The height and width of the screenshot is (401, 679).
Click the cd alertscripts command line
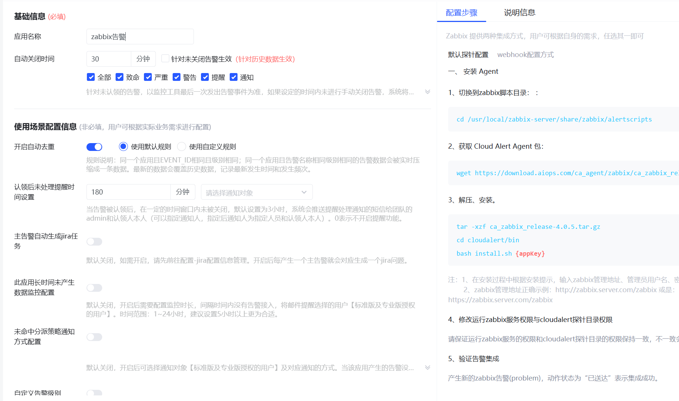pyautogui.click(x=554, y=119)
